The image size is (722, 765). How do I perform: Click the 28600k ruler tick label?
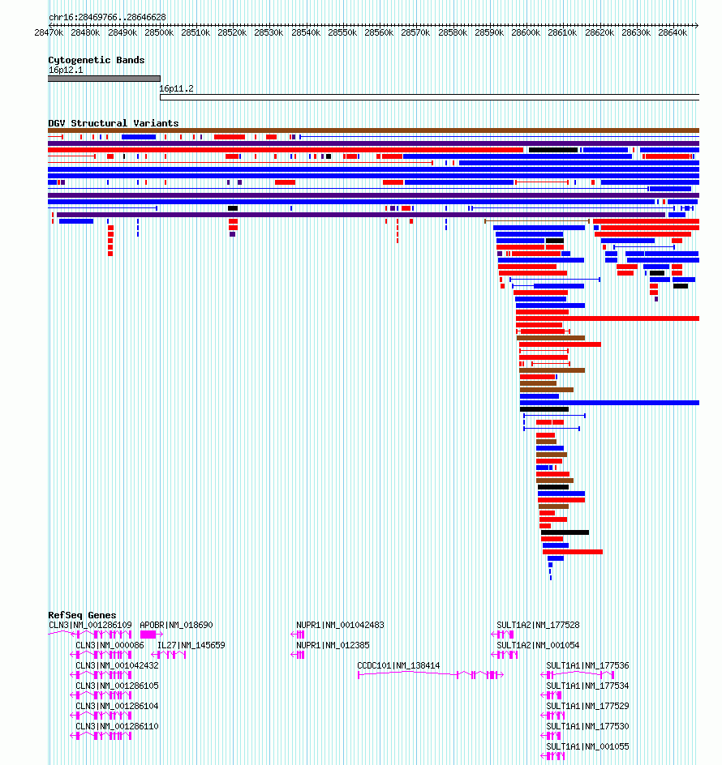[526, 32]
